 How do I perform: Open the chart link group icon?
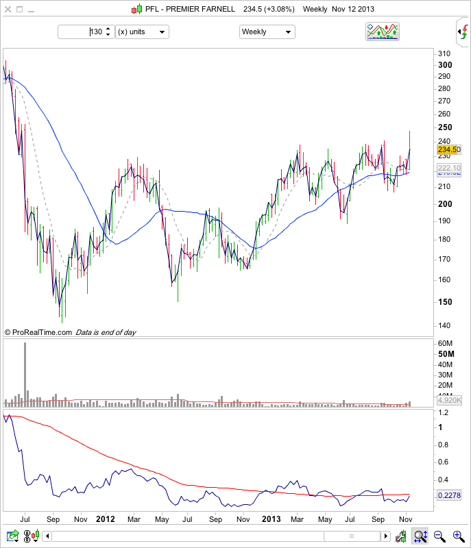click(x=27, y=536)
